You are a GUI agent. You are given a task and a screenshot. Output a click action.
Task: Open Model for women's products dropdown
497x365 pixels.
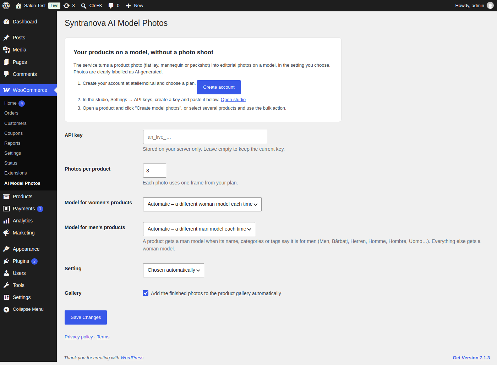click(x=202, y=204)
